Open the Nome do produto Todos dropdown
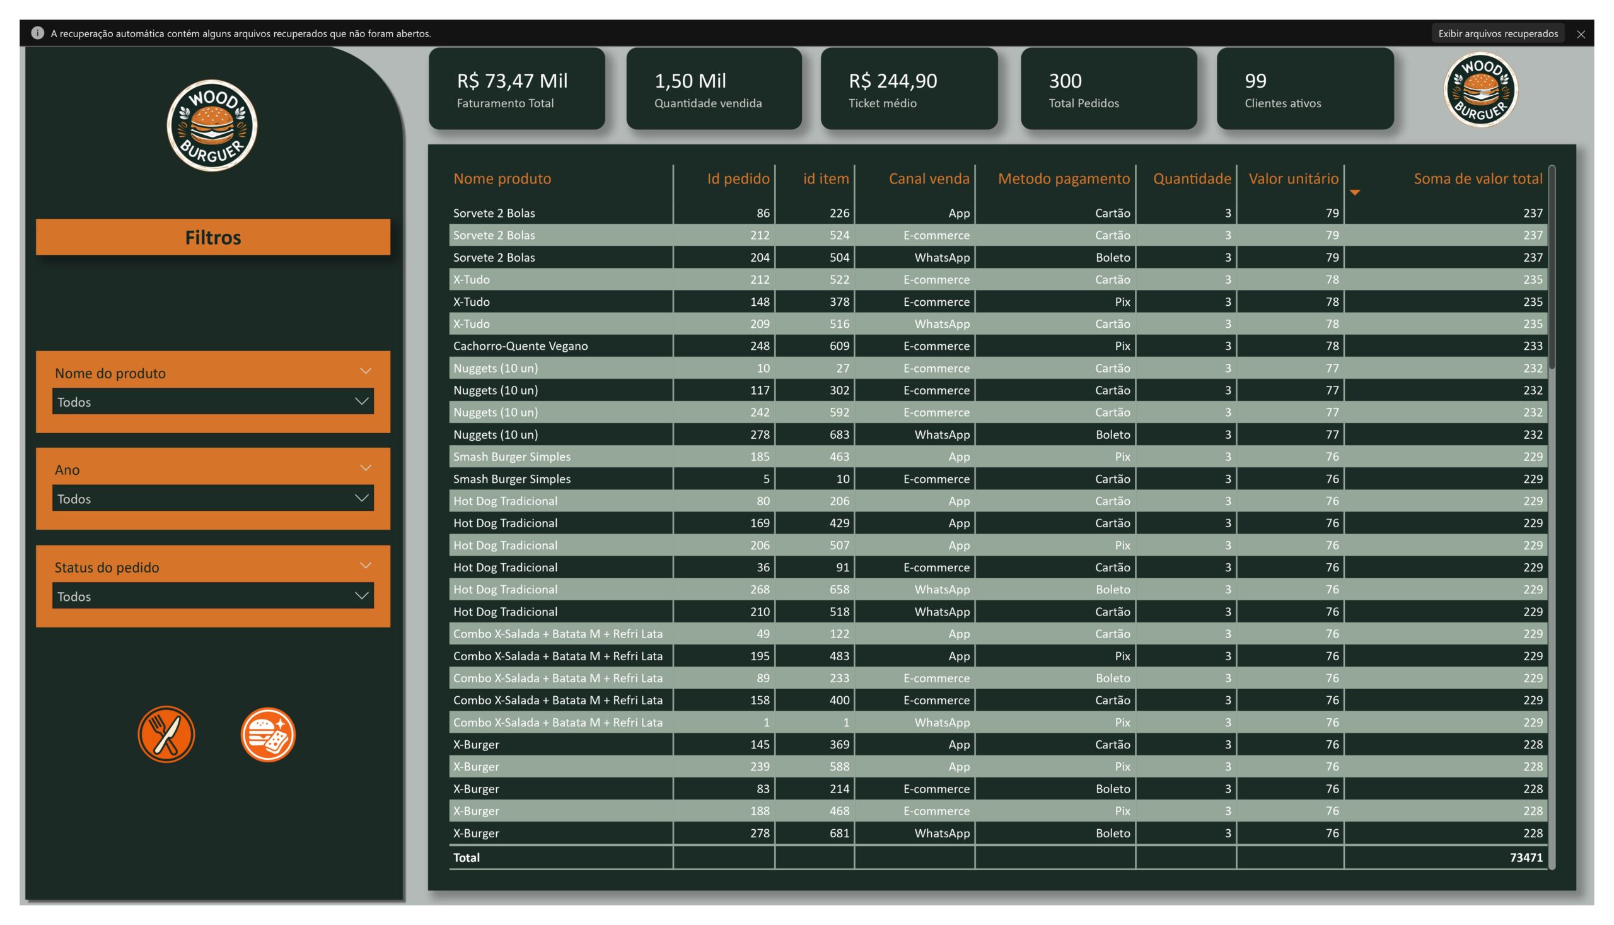 213,402
